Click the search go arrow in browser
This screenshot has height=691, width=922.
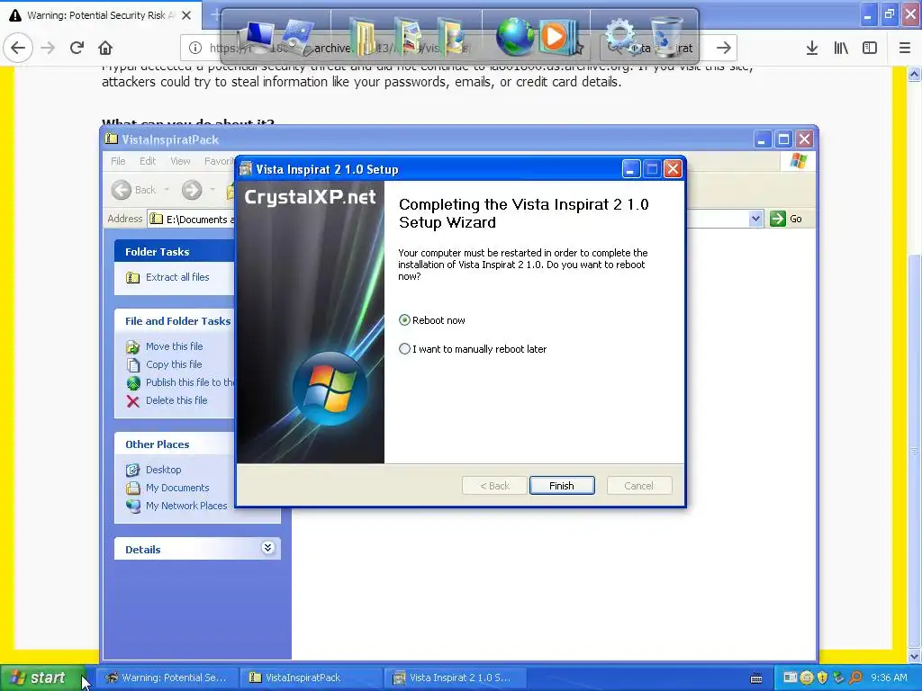pos(724,48)
